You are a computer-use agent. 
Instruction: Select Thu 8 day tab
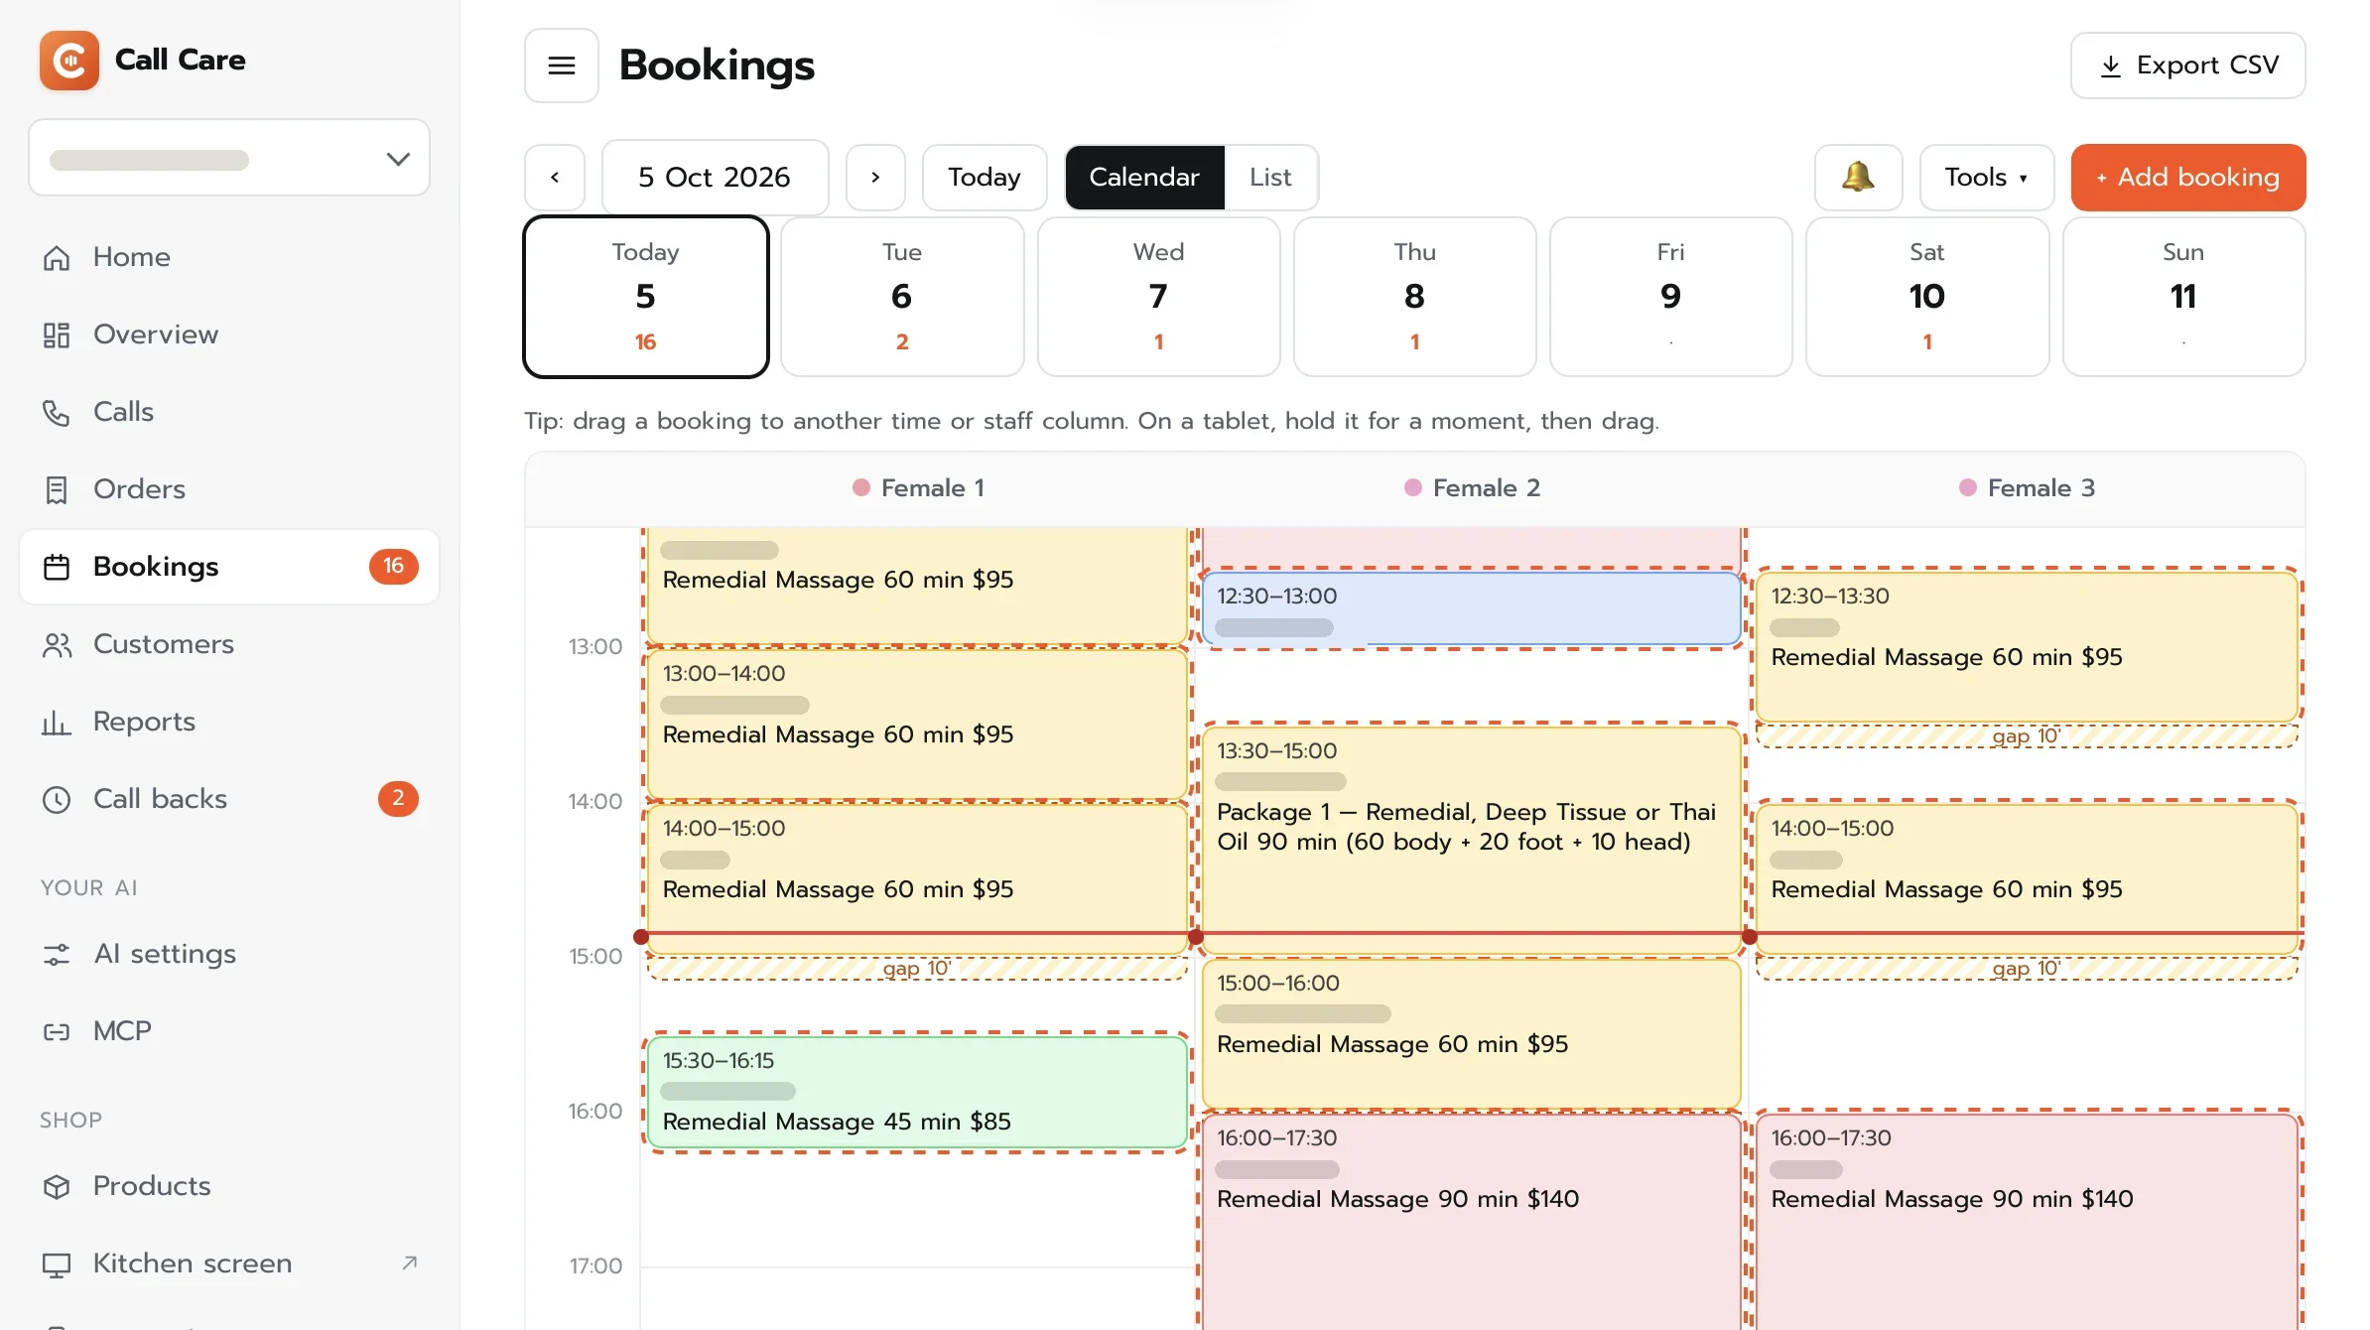pyautogui.click(x=1414, y=297)
